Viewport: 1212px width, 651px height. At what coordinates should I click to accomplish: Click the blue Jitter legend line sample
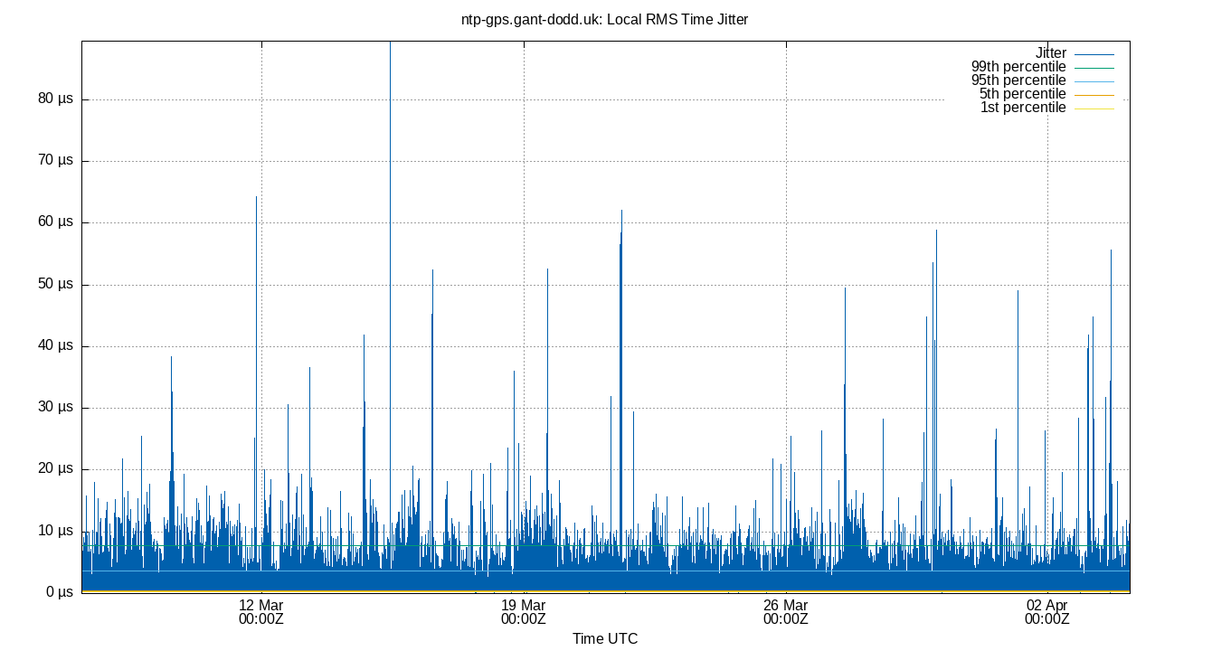[1093, 52]
